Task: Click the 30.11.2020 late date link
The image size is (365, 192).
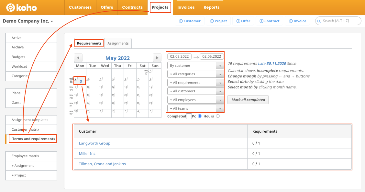Action: tap(276, 64)
